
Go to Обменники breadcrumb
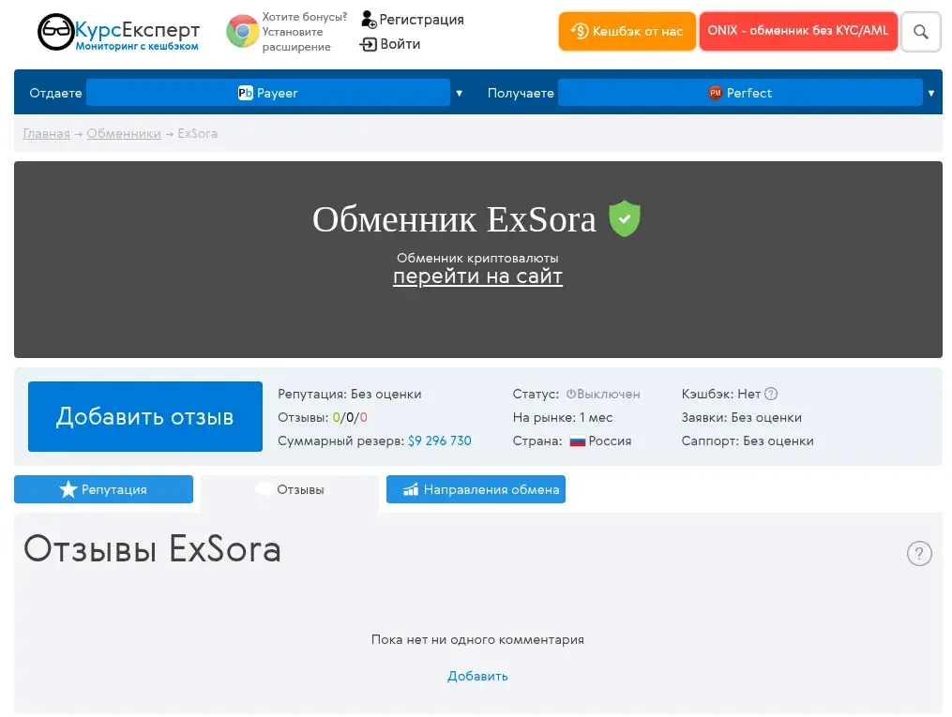pos(124,133)
